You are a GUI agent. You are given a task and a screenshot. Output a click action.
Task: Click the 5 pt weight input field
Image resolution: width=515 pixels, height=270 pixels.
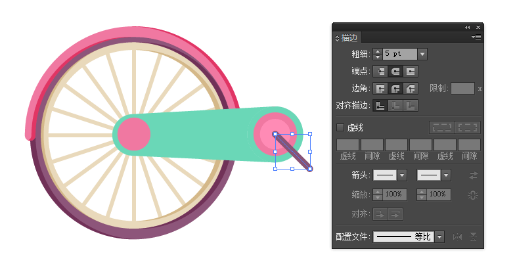click(399, 54)
